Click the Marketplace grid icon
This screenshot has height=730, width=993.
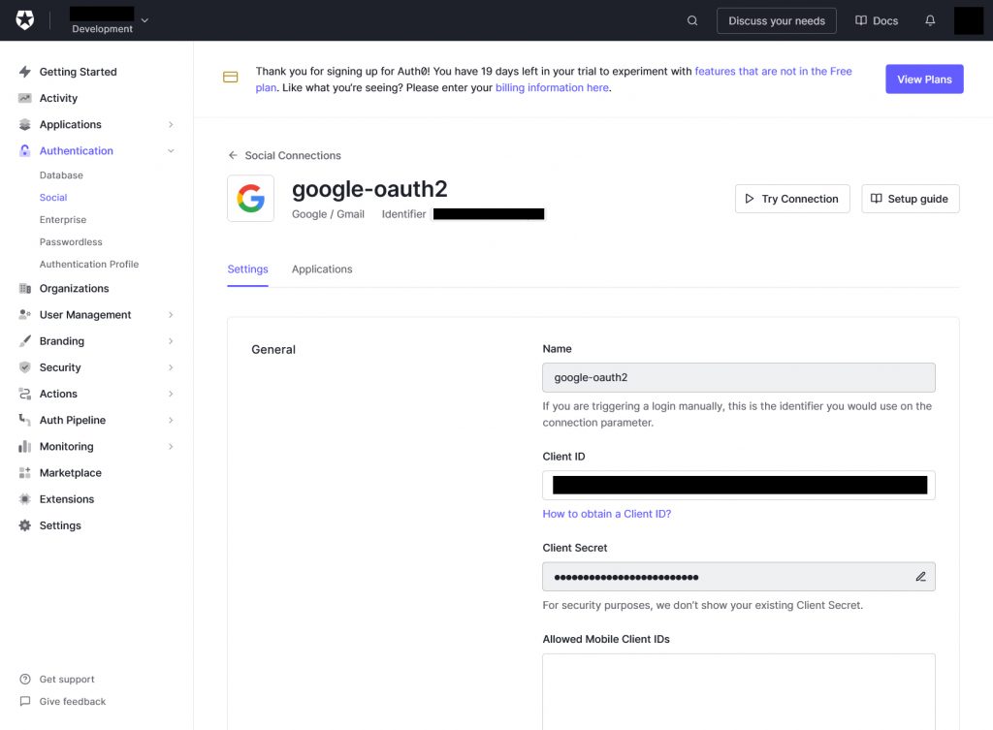[24, 473]
